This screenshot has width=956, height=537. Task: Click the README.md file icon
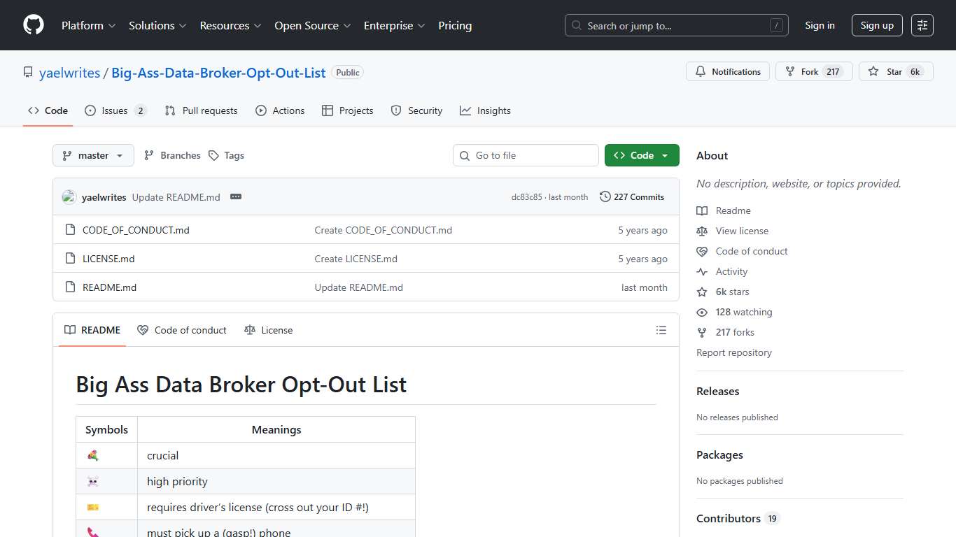point(69,287)
